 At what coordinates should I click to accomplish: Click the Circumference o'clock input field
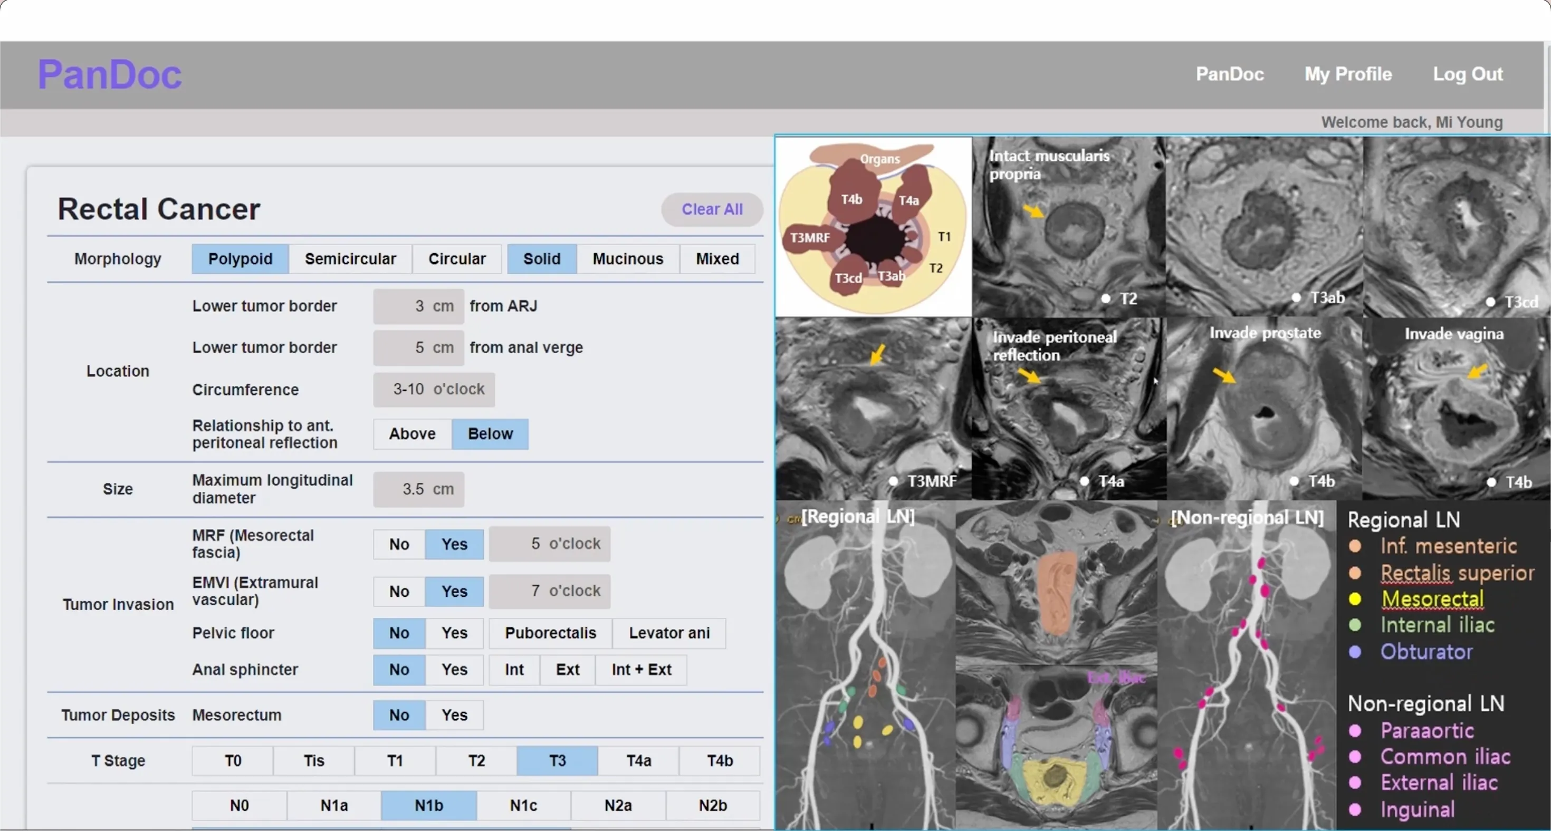click(x=434, y=389)
